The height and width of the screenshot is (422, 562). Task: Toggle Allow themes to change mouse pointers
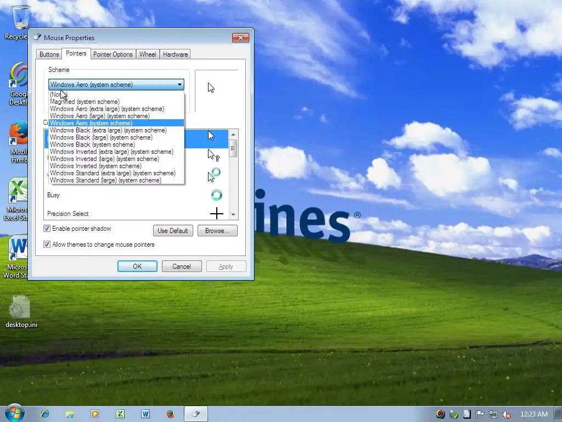47,245
